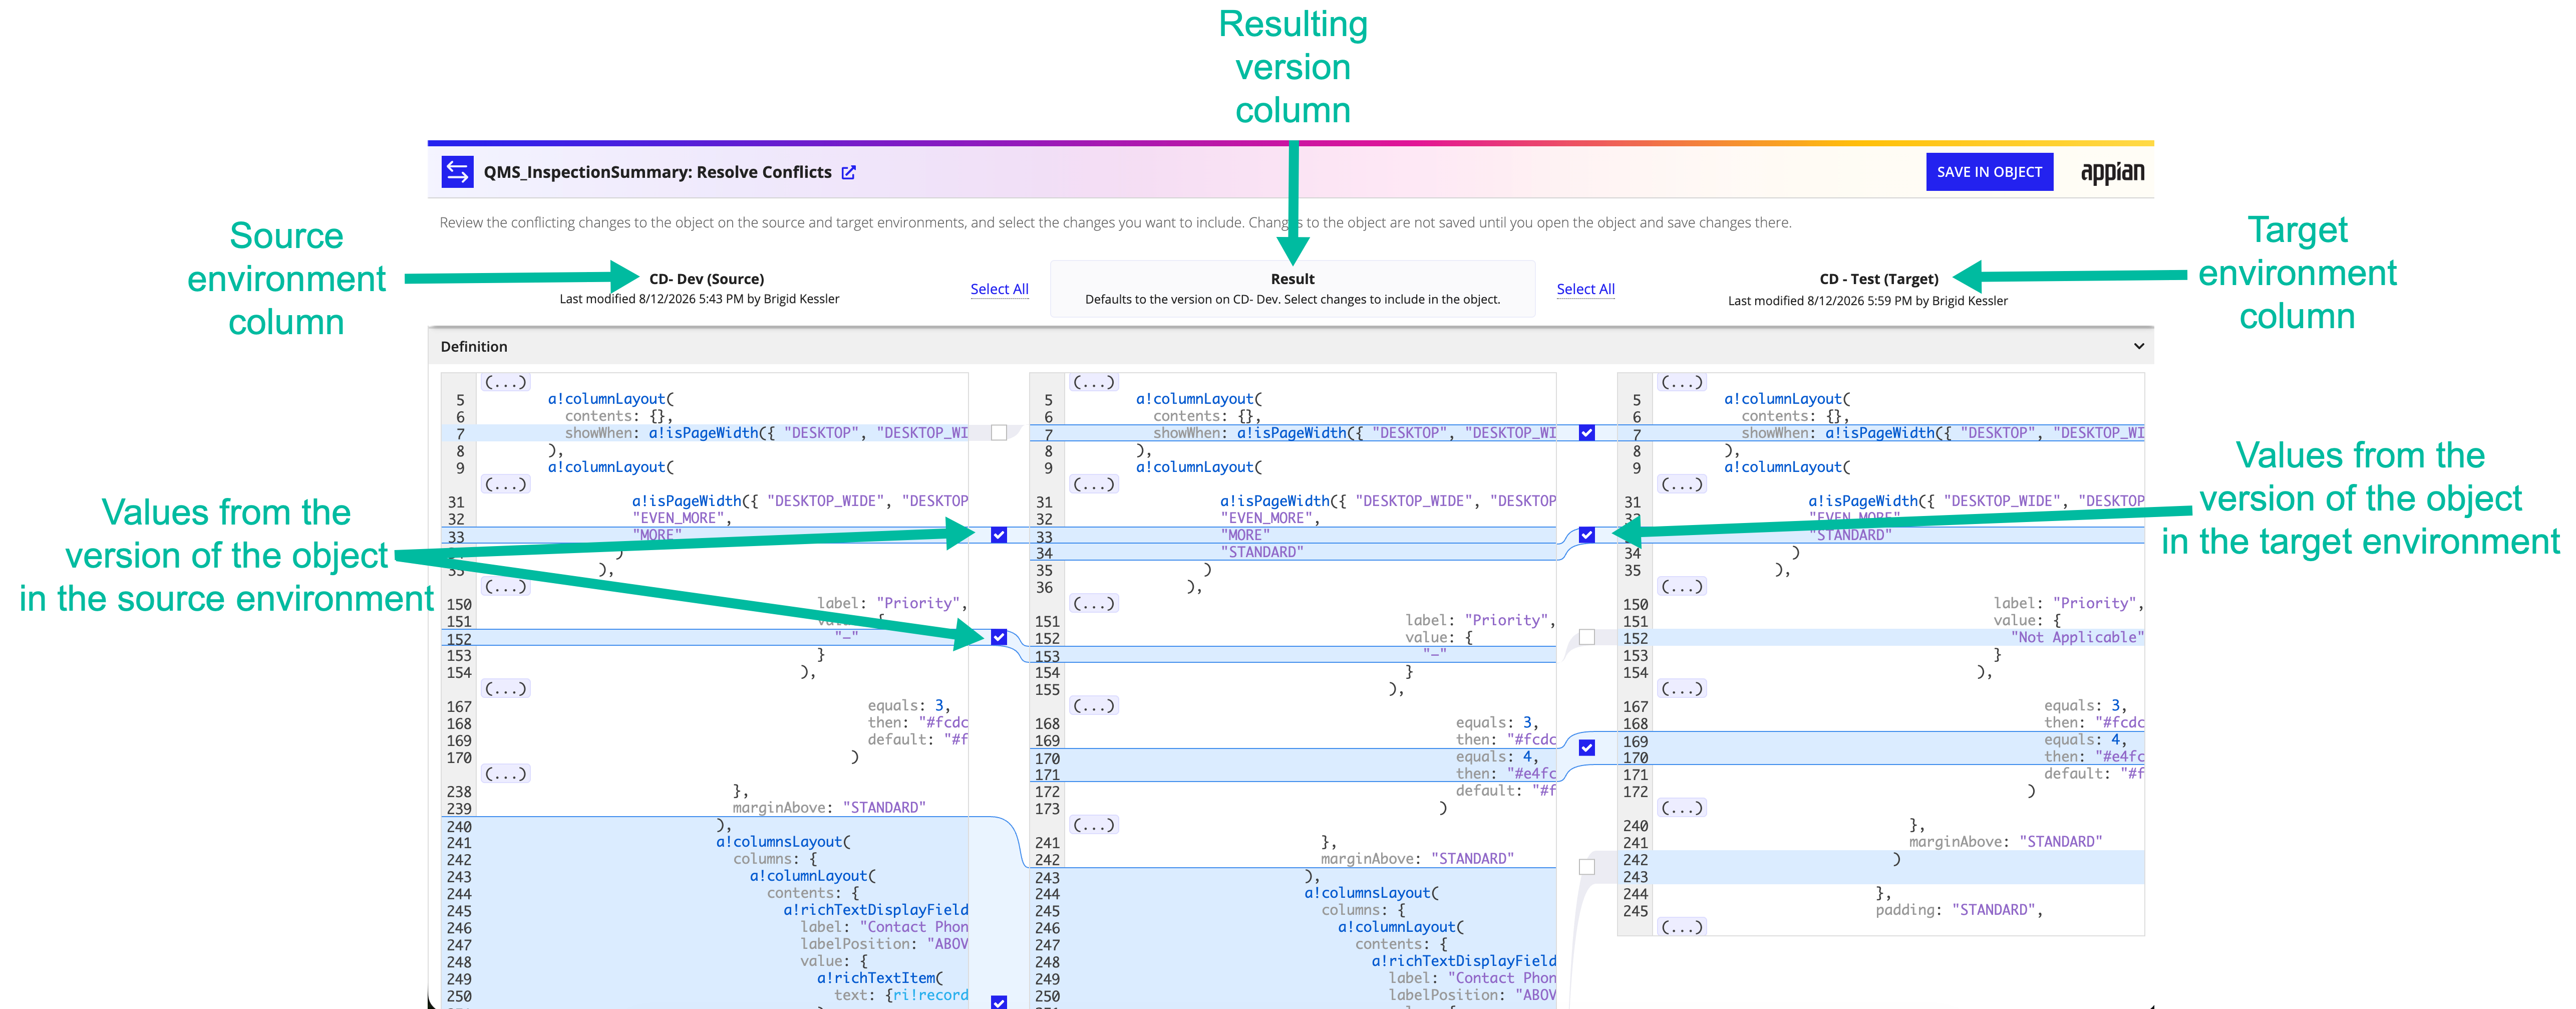Expand collapsed lines above line 151 in Result
Viewport: 2576px width, 1009px height.
click(1093, 603)
